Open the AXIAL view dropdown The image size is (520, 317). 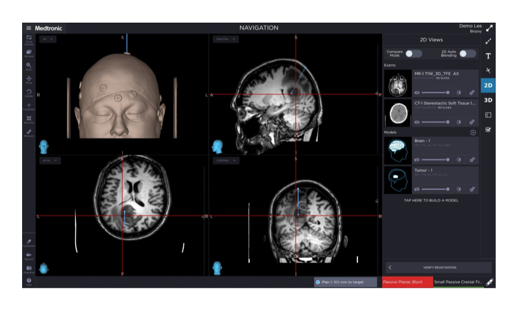[x=50, y=160]
